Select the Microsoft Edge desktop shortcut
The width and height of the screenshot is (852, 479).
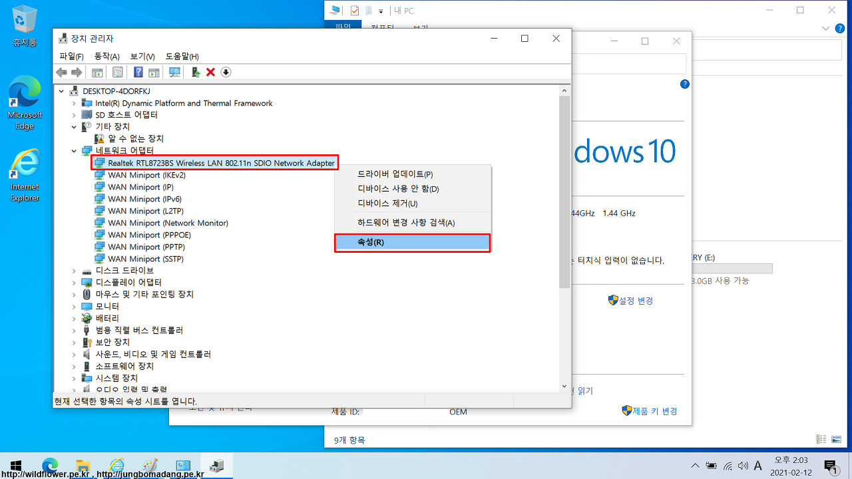[25, 103]
